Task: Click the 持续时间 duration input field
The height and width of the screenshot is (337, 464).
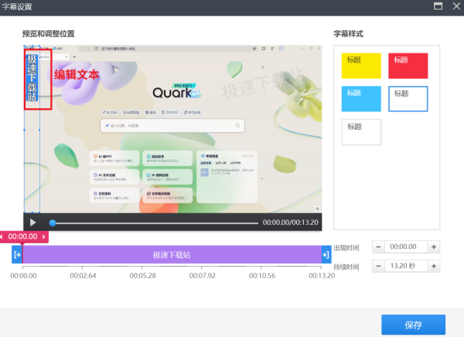Action: pos(406,266)
